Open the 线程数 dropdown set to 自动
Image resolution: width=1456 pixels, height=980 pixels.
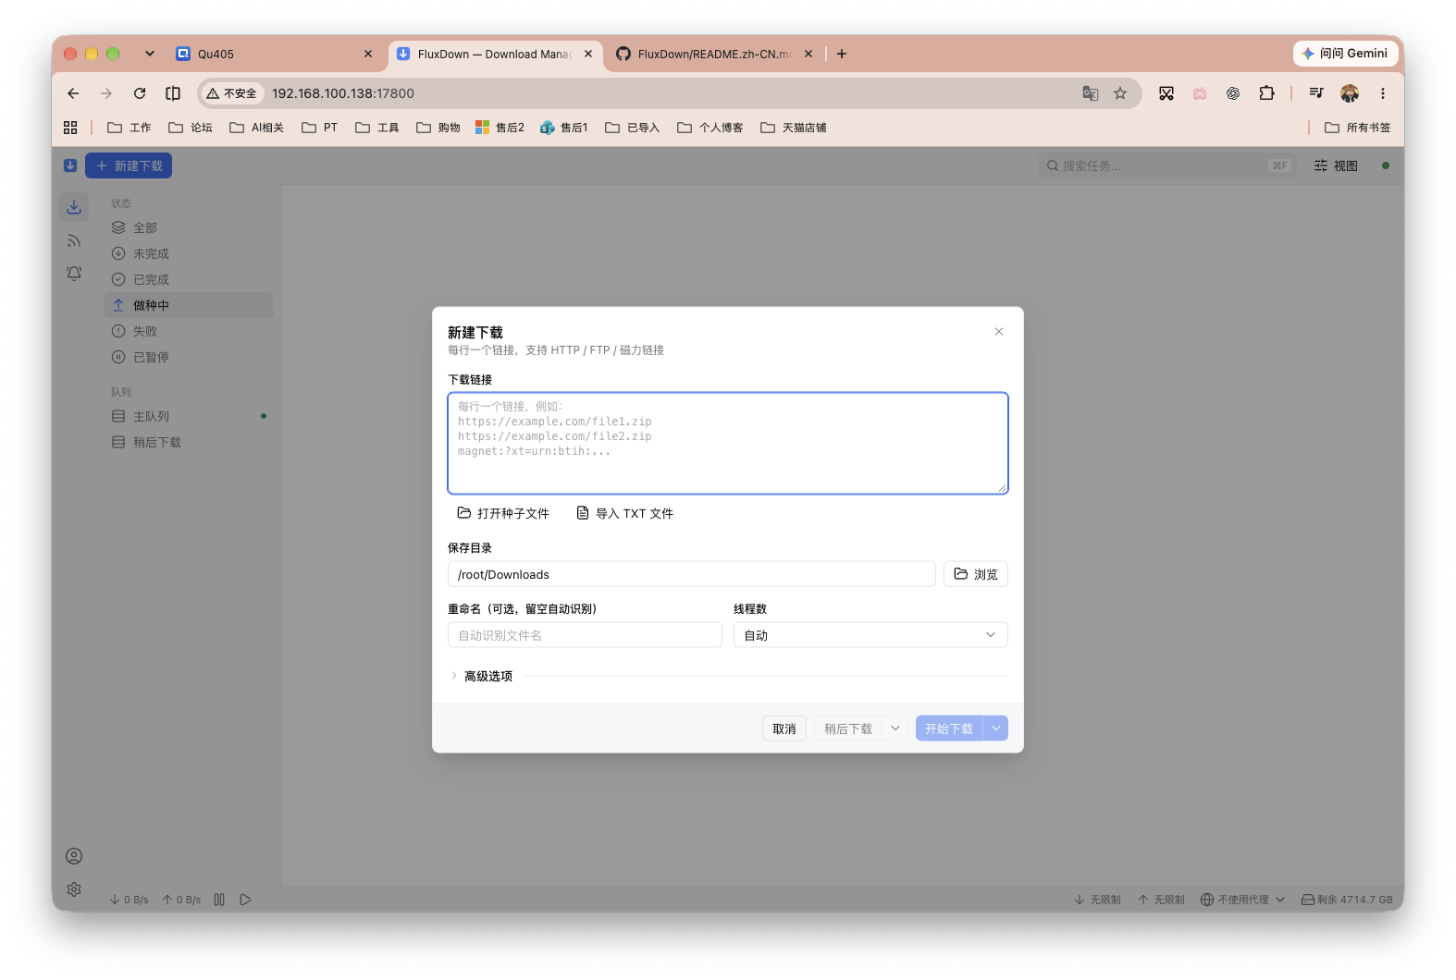pyautogui.click(x=870, y=635)
